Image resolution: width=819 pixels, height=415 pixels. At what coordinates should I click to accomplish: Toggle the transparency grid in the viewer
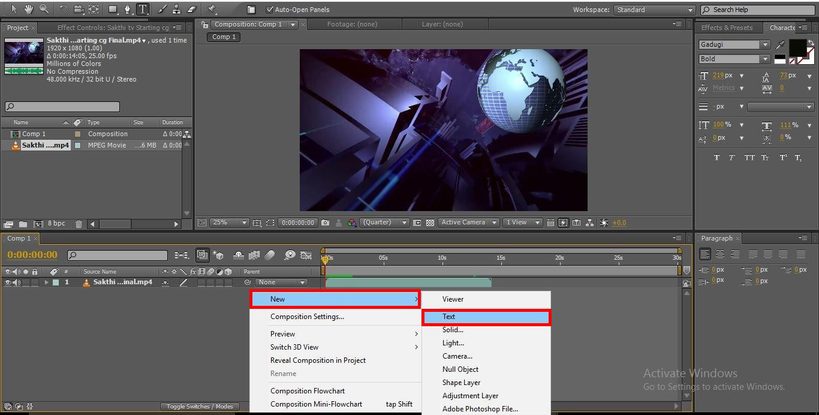pyautogui.click(x=430, y=222)
